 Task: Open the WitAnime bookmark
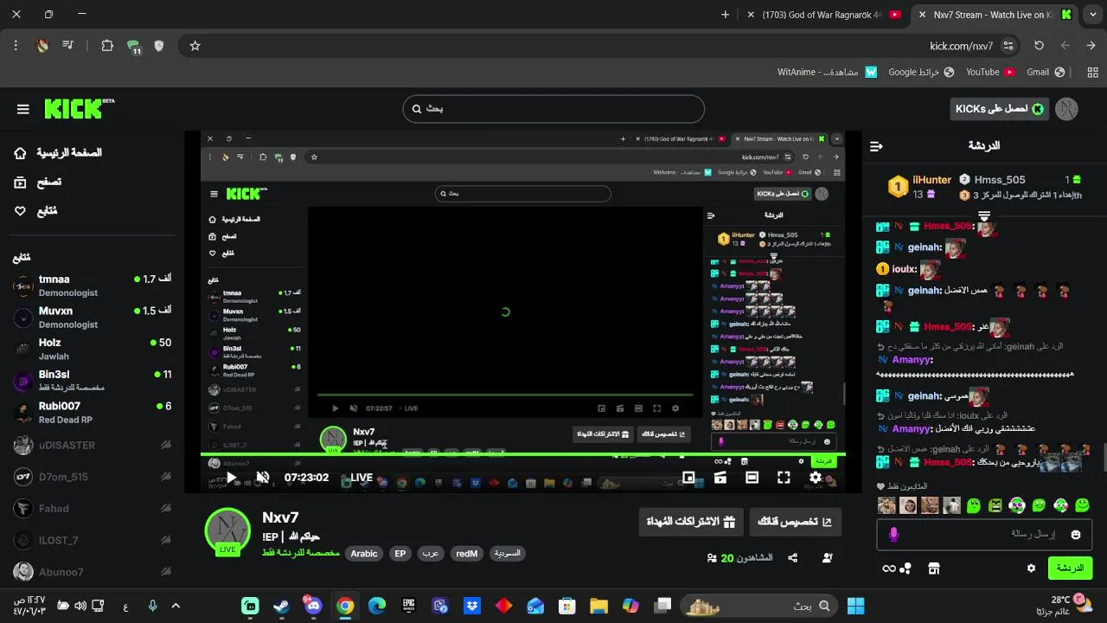[828, 72]
